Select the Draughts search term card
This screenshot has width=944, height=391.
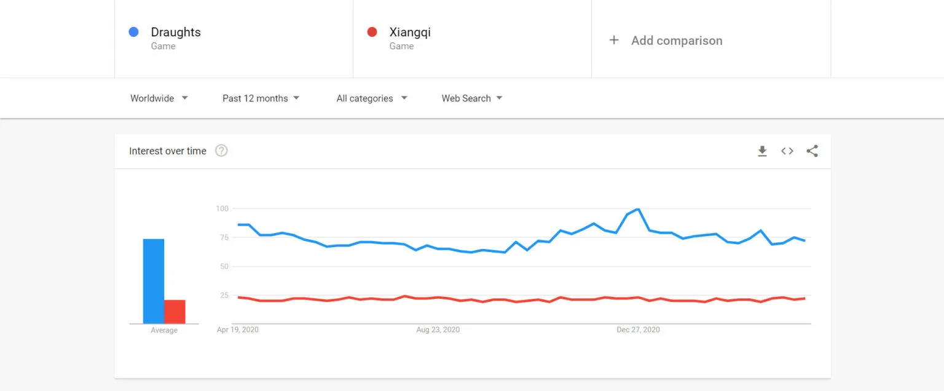[234, 38]
